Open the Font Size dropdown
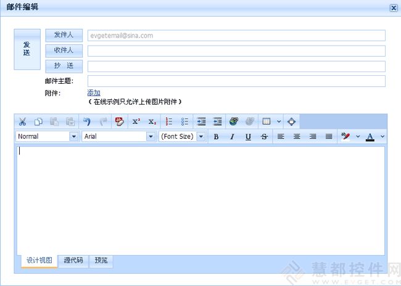 [x=200, y=137]
